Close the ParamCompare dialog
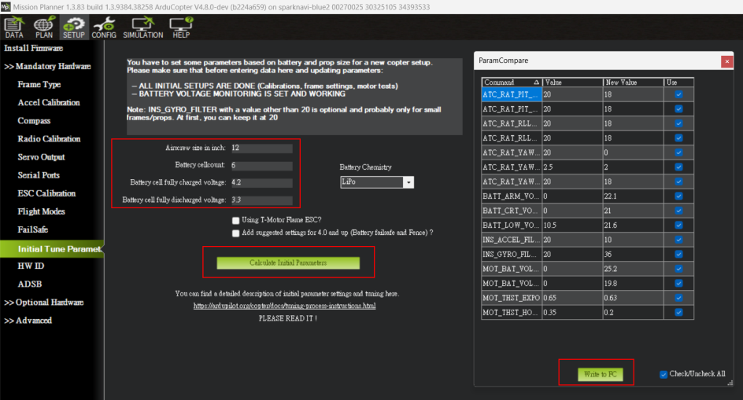This screenshot has width=743, height=400. click(726, 61)
